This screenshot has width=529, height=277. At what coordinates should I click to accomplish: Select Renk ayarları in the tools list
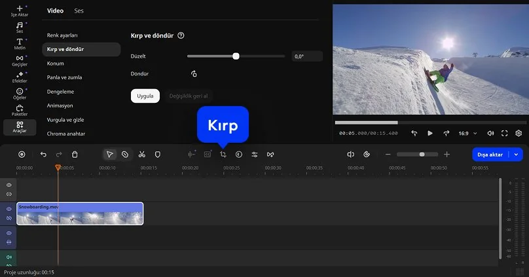click(x=62, y=35)
